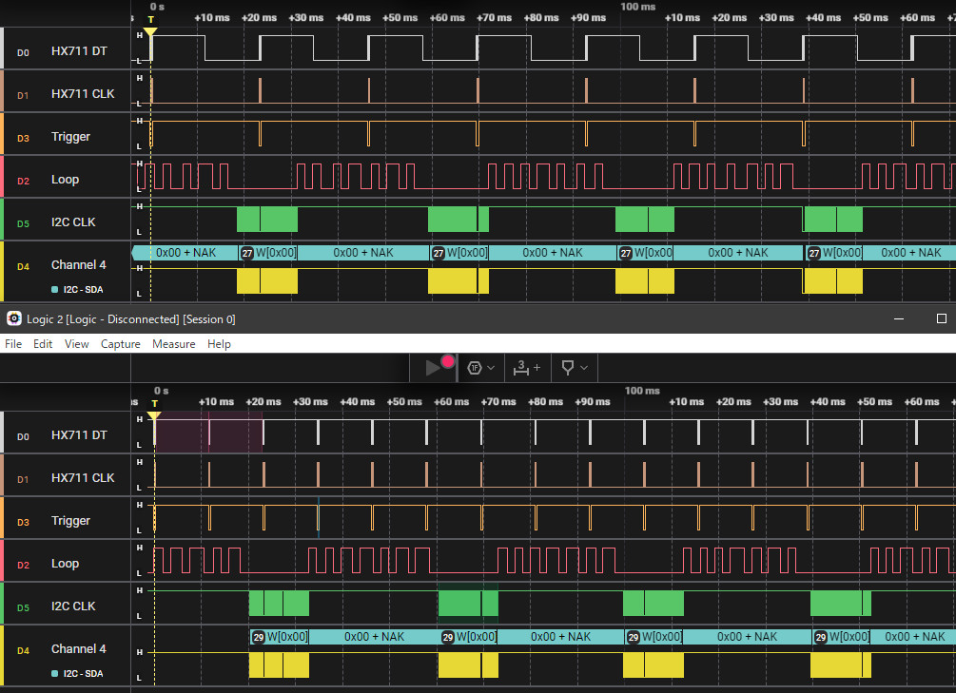Click the teal I2C - SDA color square in the upper window
956x693 pixels.
pyautogui.click(x=55, y=290)
